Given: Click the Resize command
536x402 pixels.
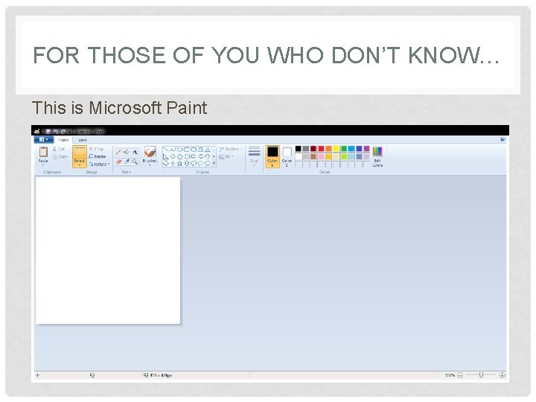Looking at the screenshot, I should pos(98,156).
